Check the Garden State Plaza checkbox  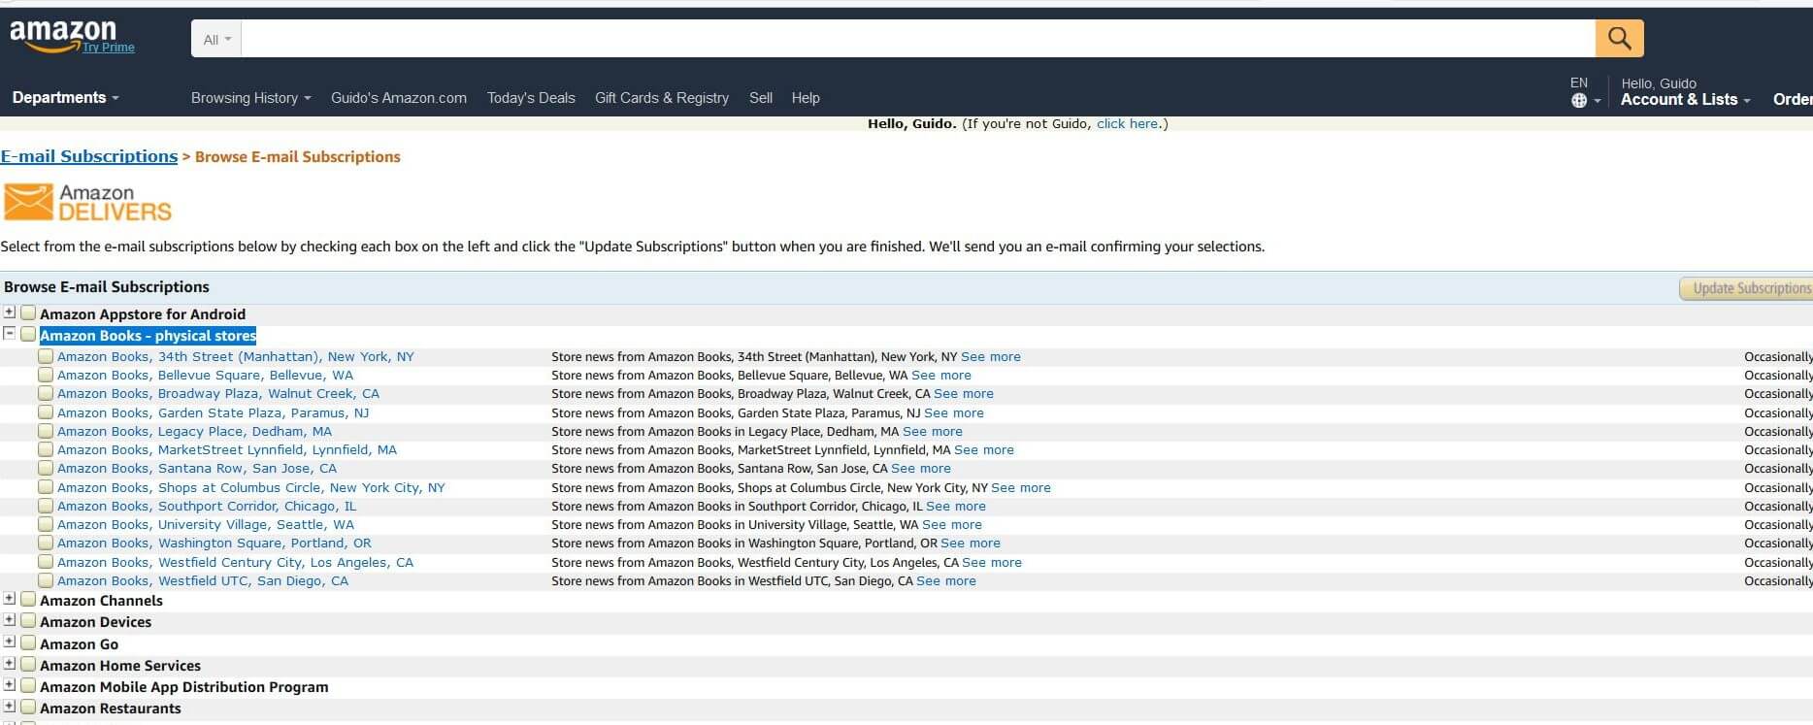(x=46, y=412)
